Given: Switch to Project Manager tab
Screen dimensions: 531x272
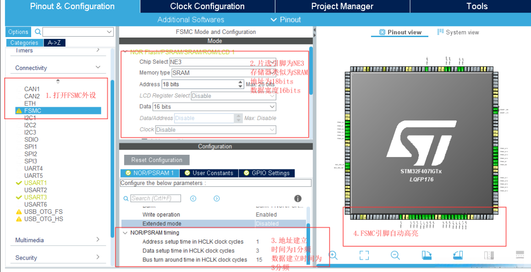Looking at the screenshot, I should point(342,6).
